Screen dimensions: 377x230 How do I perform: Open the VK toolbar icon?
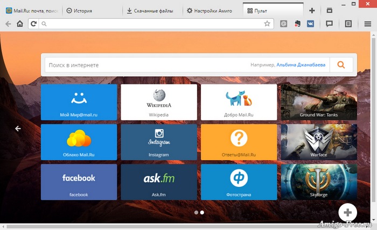click(x=310, y=24)
